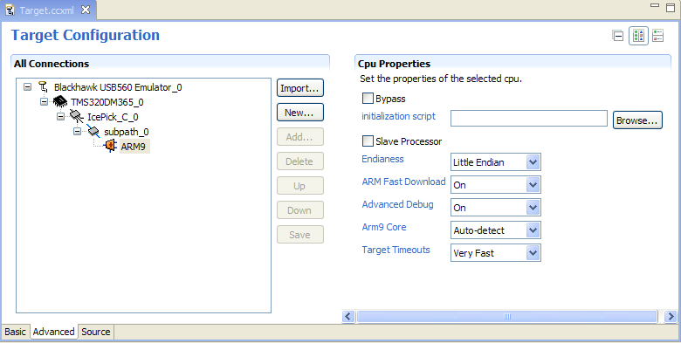681x343 pixels.
Task: Maximize the editor pane
Action: click(x=671, y=7)
